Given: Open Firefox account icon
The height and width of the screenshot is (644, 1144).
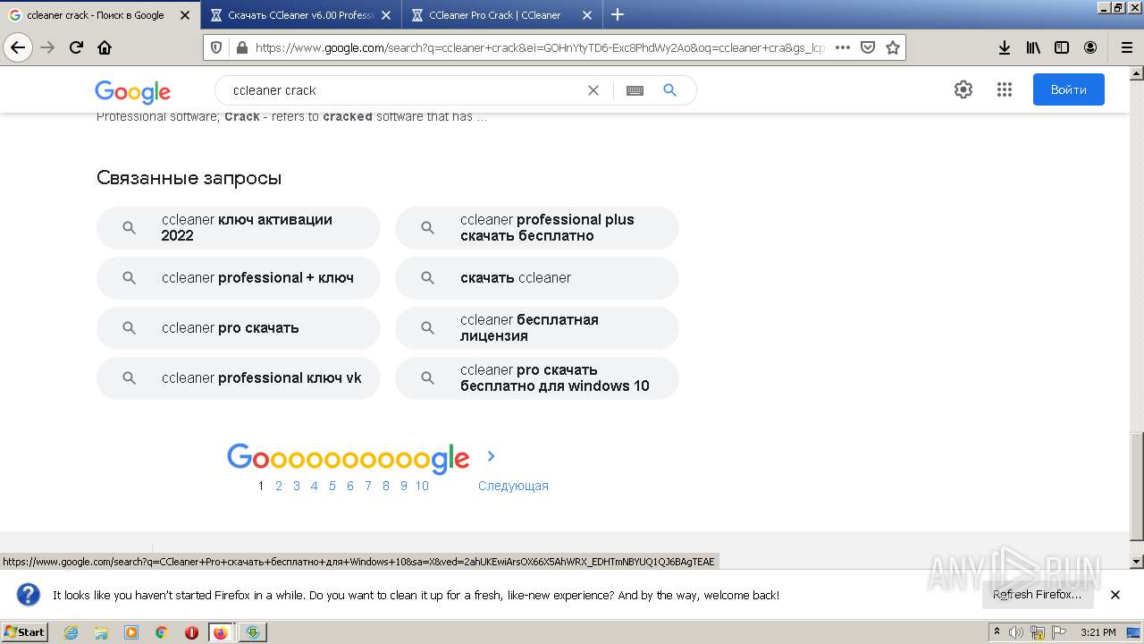Looking at the screenshot, I should (1090, 47).
